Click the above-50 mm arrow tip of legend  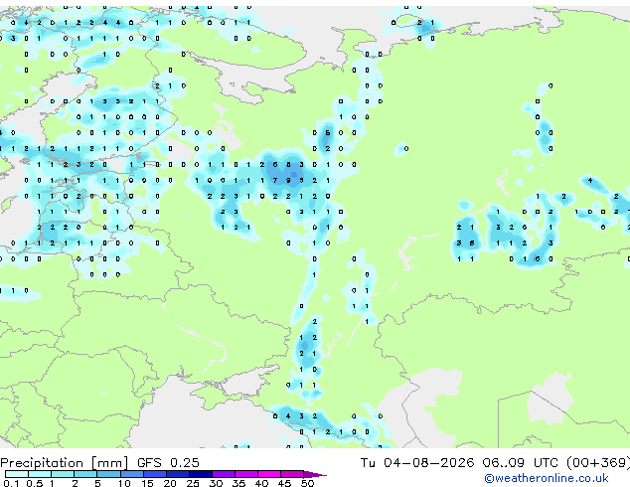315,474
